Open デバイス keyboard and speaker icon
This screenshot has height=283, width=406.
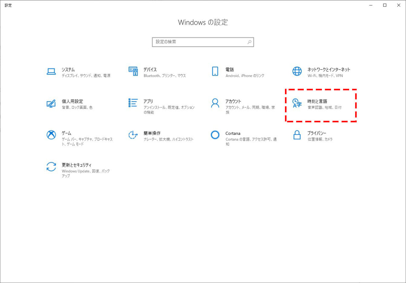pos(133,72)
